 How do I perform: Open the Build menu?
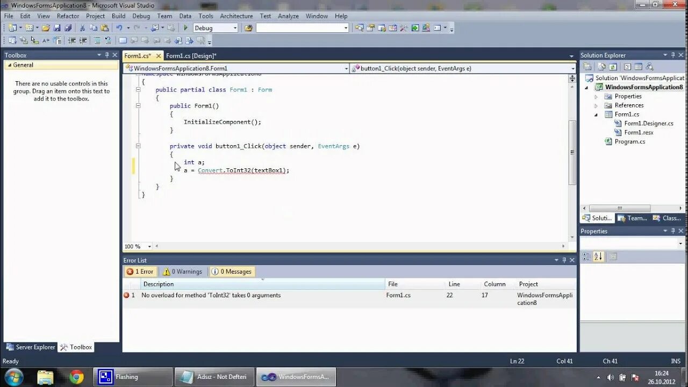pyautogui.click(x=118, y=16)
